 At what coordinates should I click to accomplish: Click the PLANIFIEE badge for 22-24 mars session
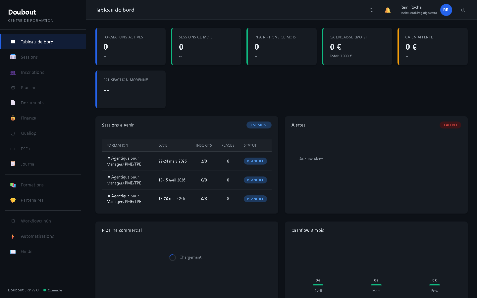[x=255, y=161]
